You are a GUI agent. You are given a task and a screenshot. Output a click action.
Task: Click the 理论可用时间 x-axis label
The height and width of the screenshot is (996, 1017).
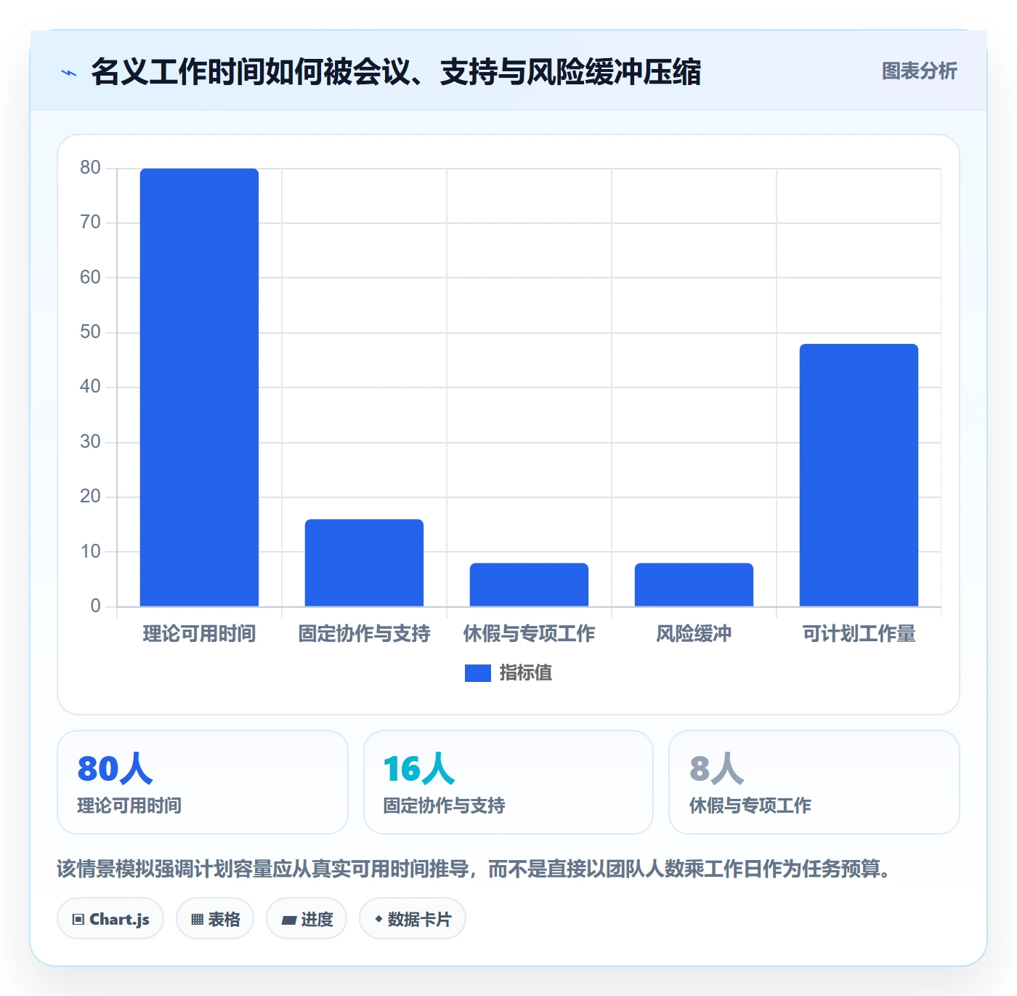199,634
